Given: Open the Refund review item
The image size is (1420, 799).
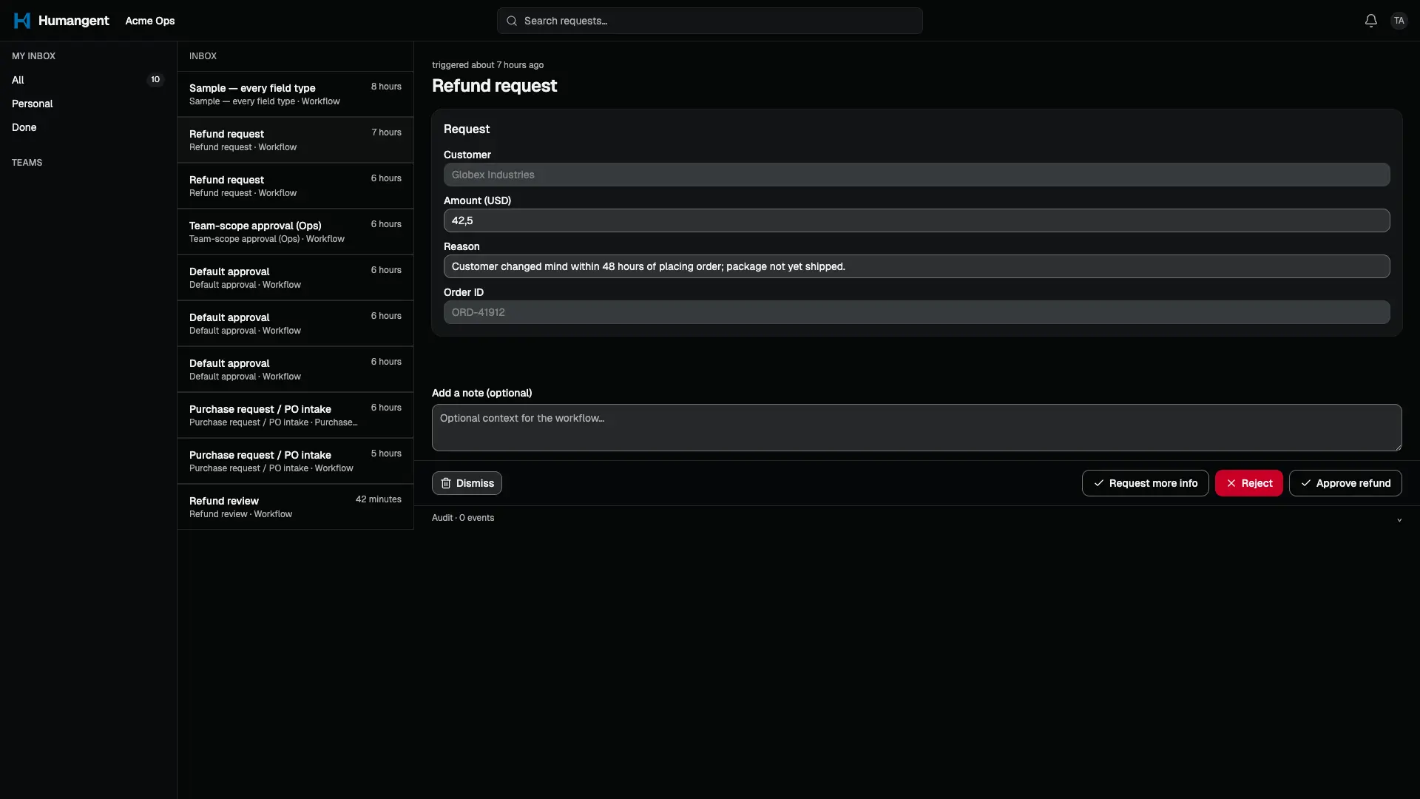Looking at the screenshot, I should [x=295, y=507].
